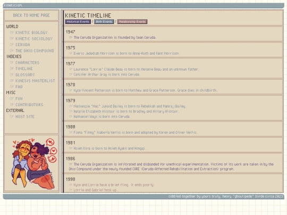Click the pointing-hand icon beside Fun

coord(12,98)
